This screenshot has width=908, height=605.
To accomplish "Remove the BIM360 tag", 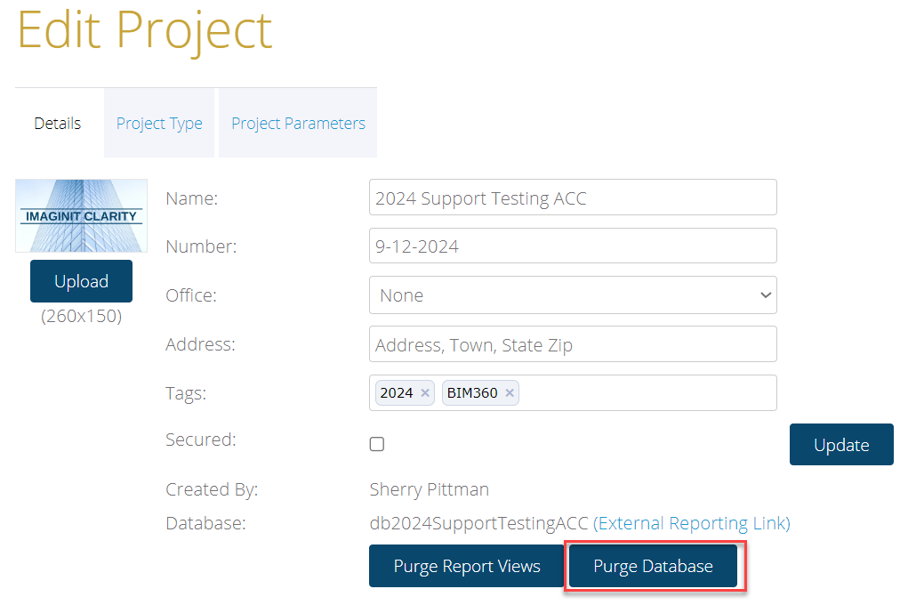I will [x=510, y=393].
